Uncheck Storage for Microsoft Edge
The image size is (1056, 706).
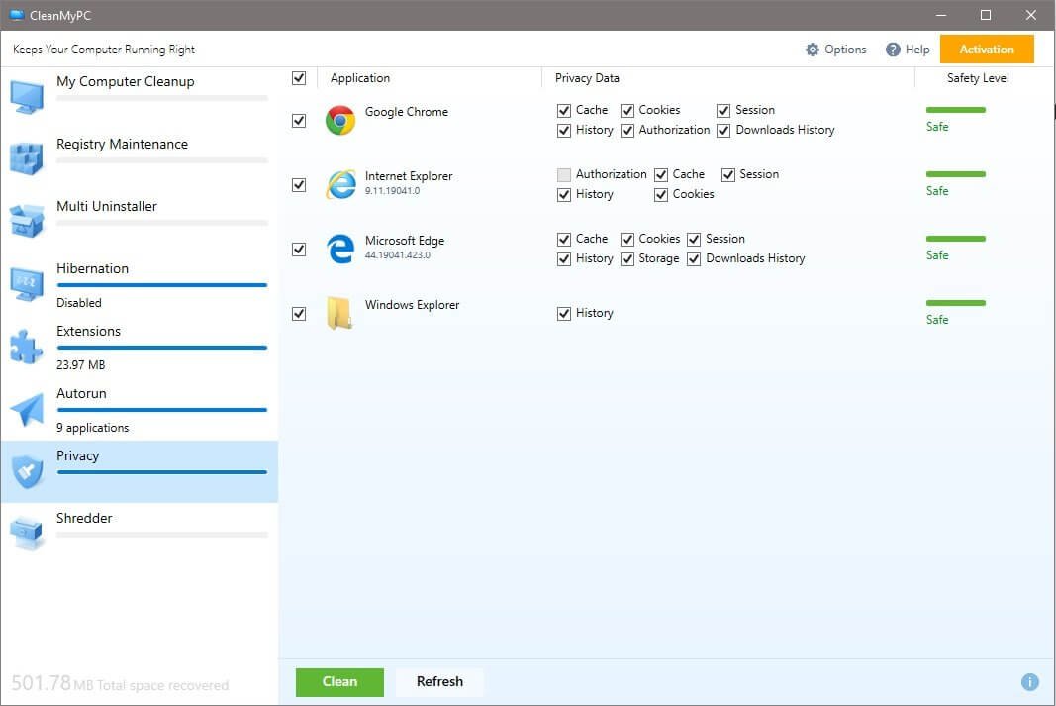tap(627, 258)
